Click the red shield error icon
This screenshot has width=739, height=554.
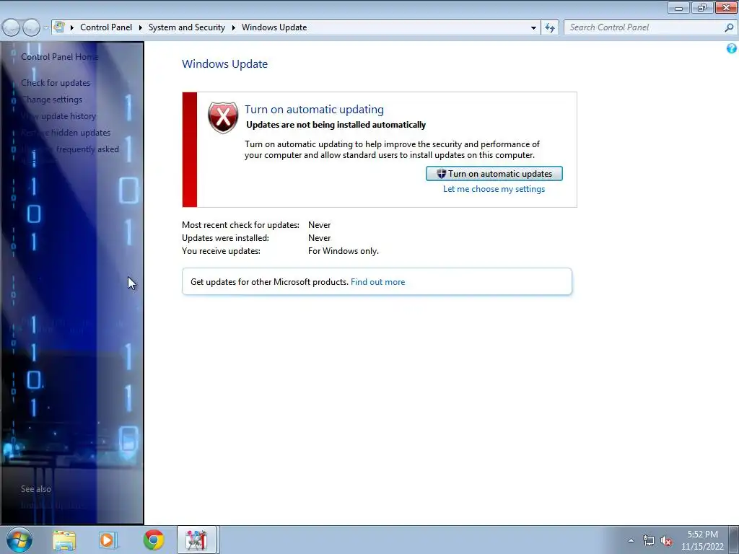tap(223, 118)
